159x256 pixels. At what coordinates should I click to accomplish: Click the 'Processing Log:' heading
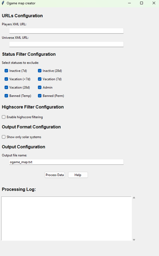[x=19, y=189]
